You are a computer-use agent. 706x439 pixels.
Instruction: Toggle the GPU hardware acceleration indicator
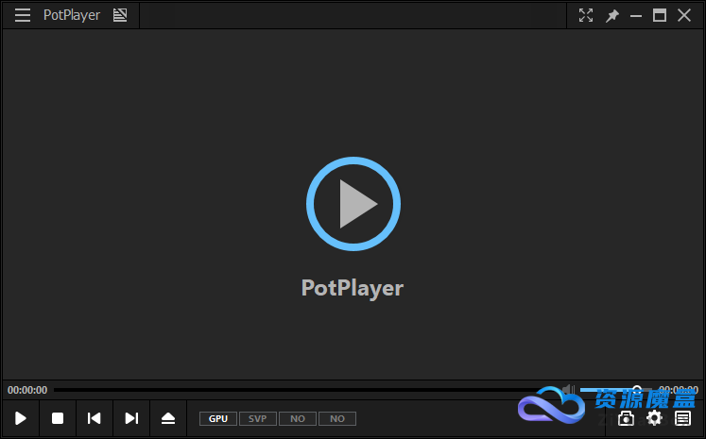pos(218,418)
